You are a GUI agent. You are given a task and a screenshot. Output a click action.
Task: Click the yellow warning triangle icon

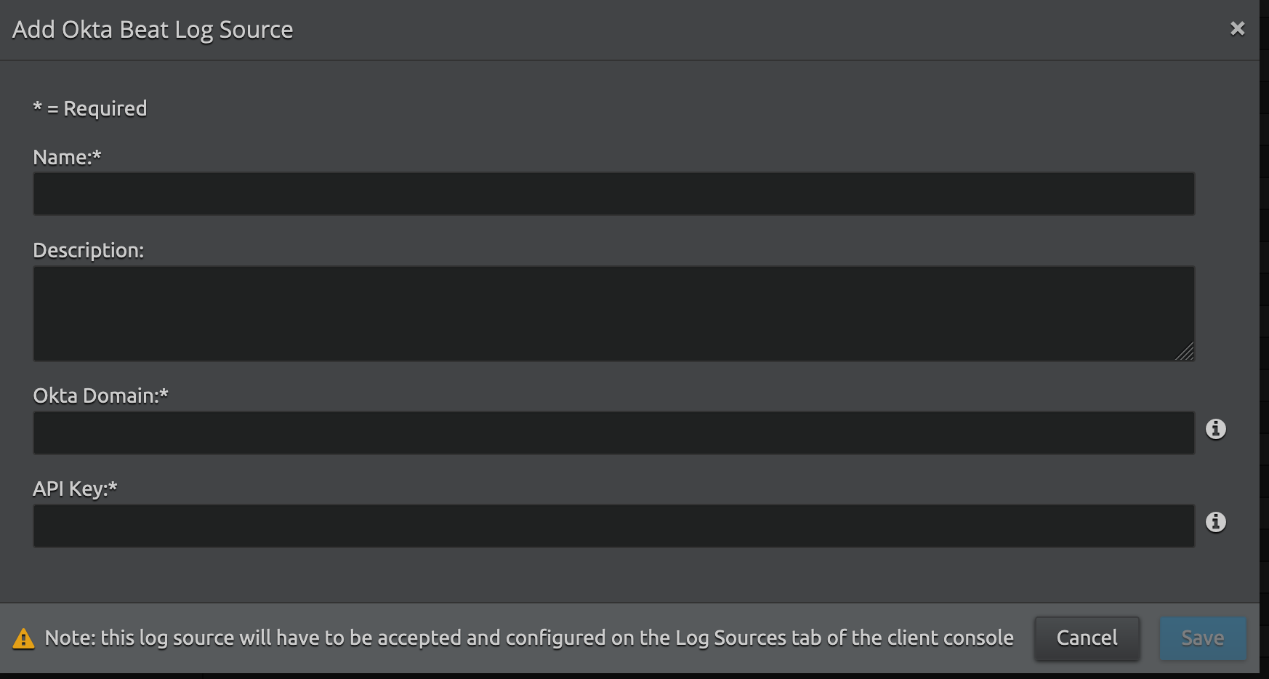(x=23, y=638)
